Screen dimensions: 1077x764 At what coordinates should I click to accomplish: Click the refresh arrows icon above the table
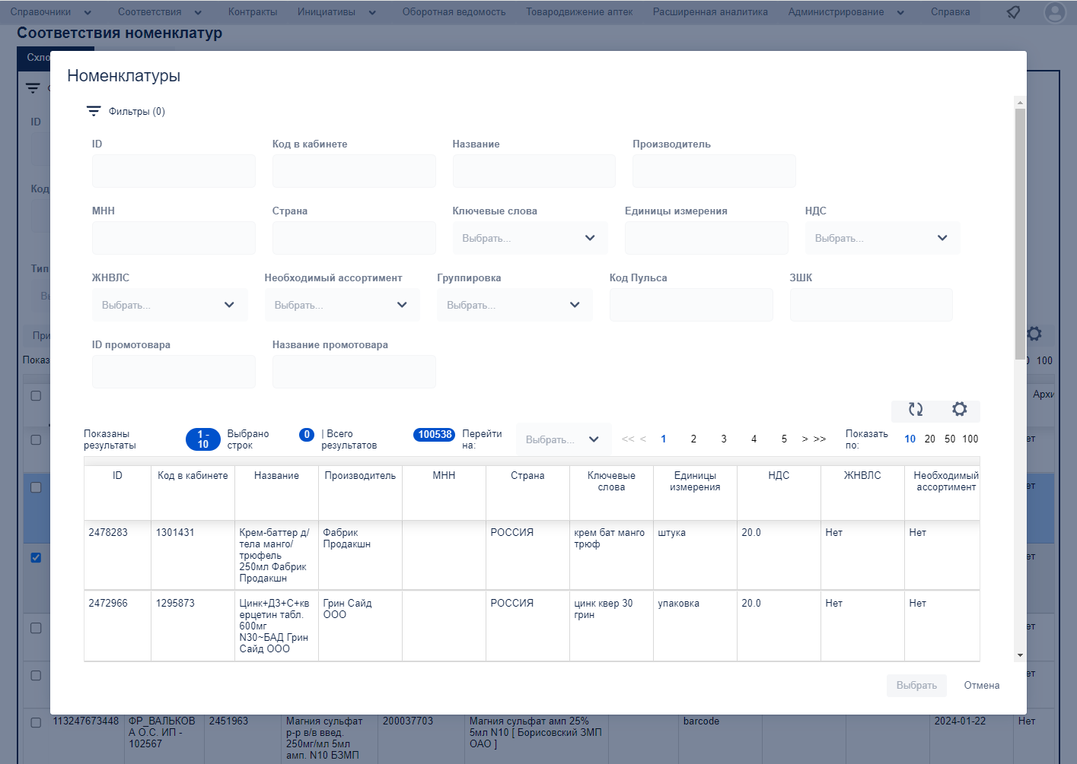(916, 409)
